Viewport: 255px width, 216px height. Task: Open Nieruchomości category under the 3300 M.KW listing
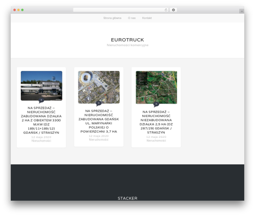pos(41,140)
